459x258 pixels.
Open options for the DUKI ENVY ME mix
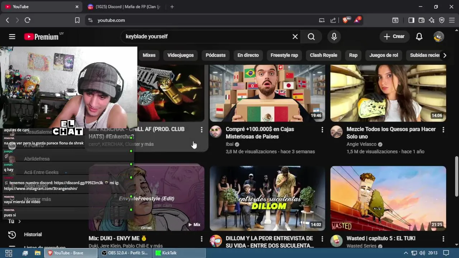click(x=202, y=239)
